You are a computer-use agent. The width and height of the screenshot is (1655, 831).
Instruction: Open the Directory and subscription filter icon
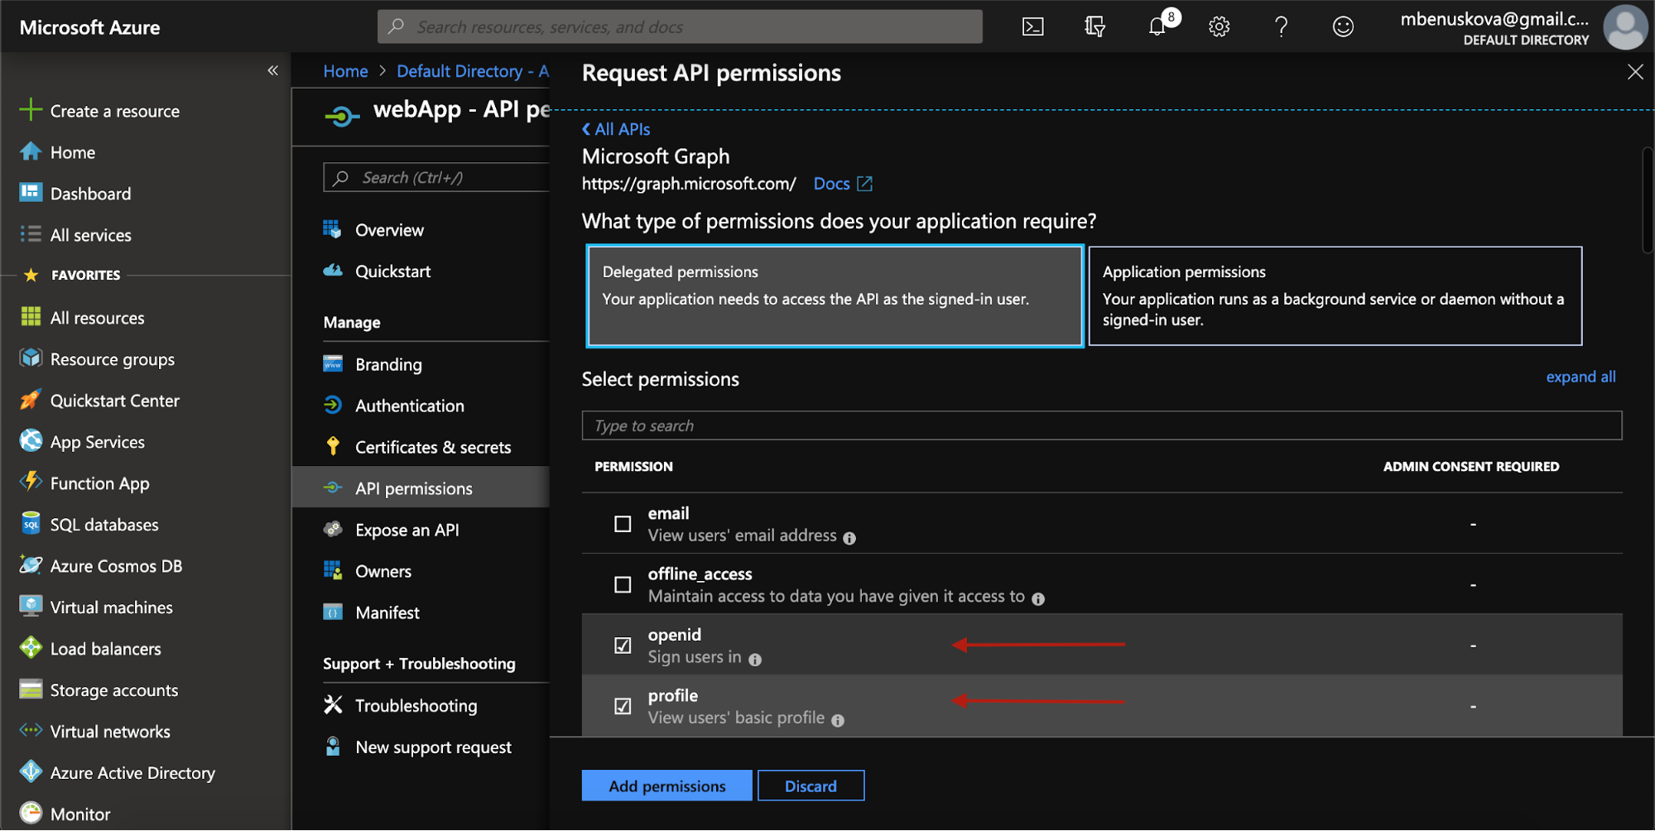coord(1095,26)
